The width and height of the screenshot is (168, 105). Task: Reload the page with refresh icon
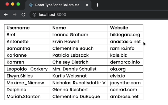point(23,15)
